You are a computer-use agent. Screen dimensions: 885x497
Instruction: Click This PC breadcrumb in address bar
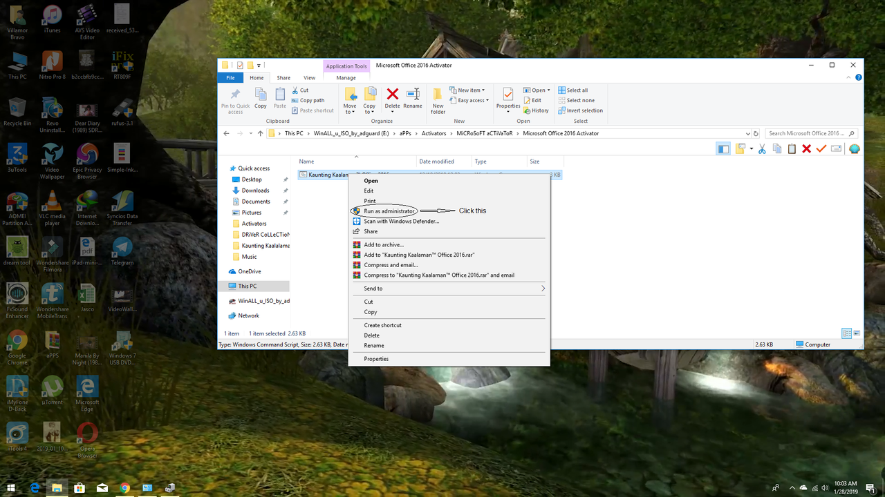pos(294,133)
